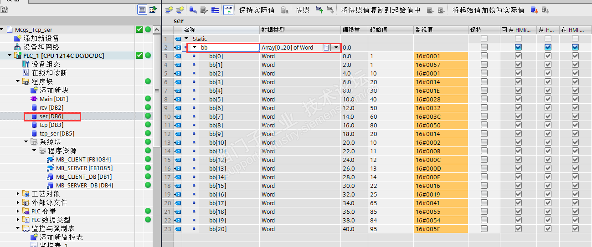Click the 设备组态 icon
The width and height of the screenshot is (592, 247).
[26, 64]
